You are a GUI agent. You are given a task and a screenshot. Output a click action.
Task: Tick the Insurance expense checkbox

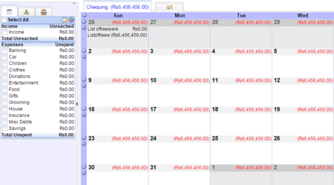[x=5, y=115]
